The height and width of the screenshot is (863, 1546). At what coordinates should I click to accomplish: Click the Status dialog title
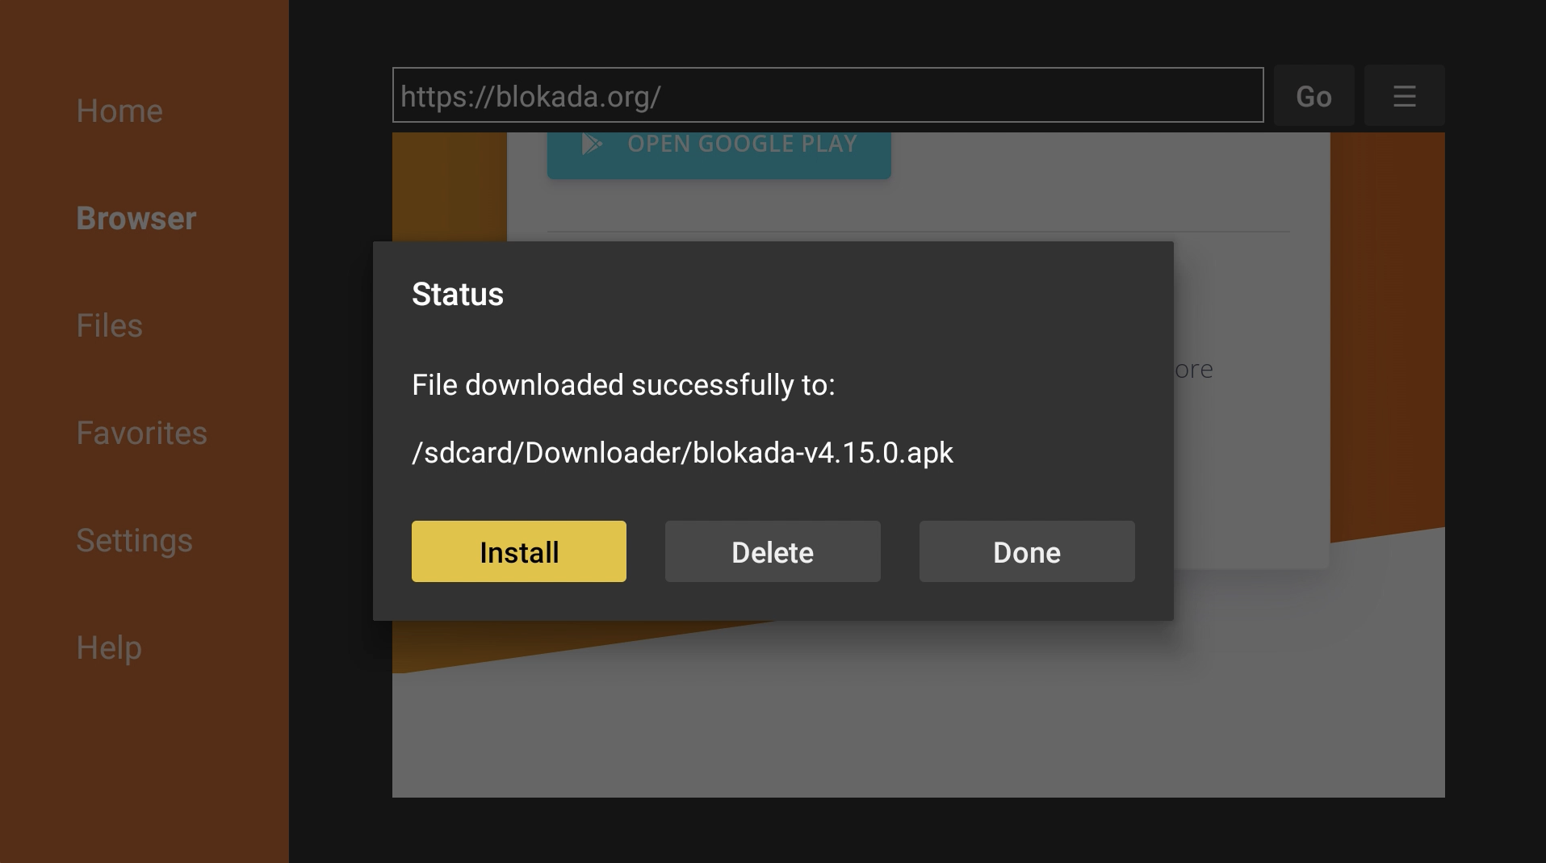458,294
